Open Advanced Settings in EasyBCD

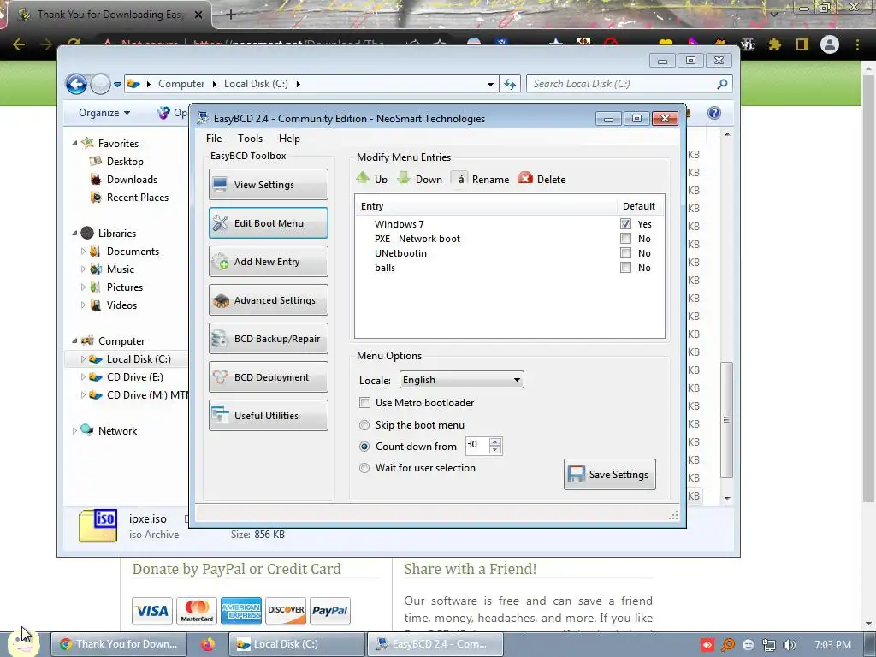(268, 300)
